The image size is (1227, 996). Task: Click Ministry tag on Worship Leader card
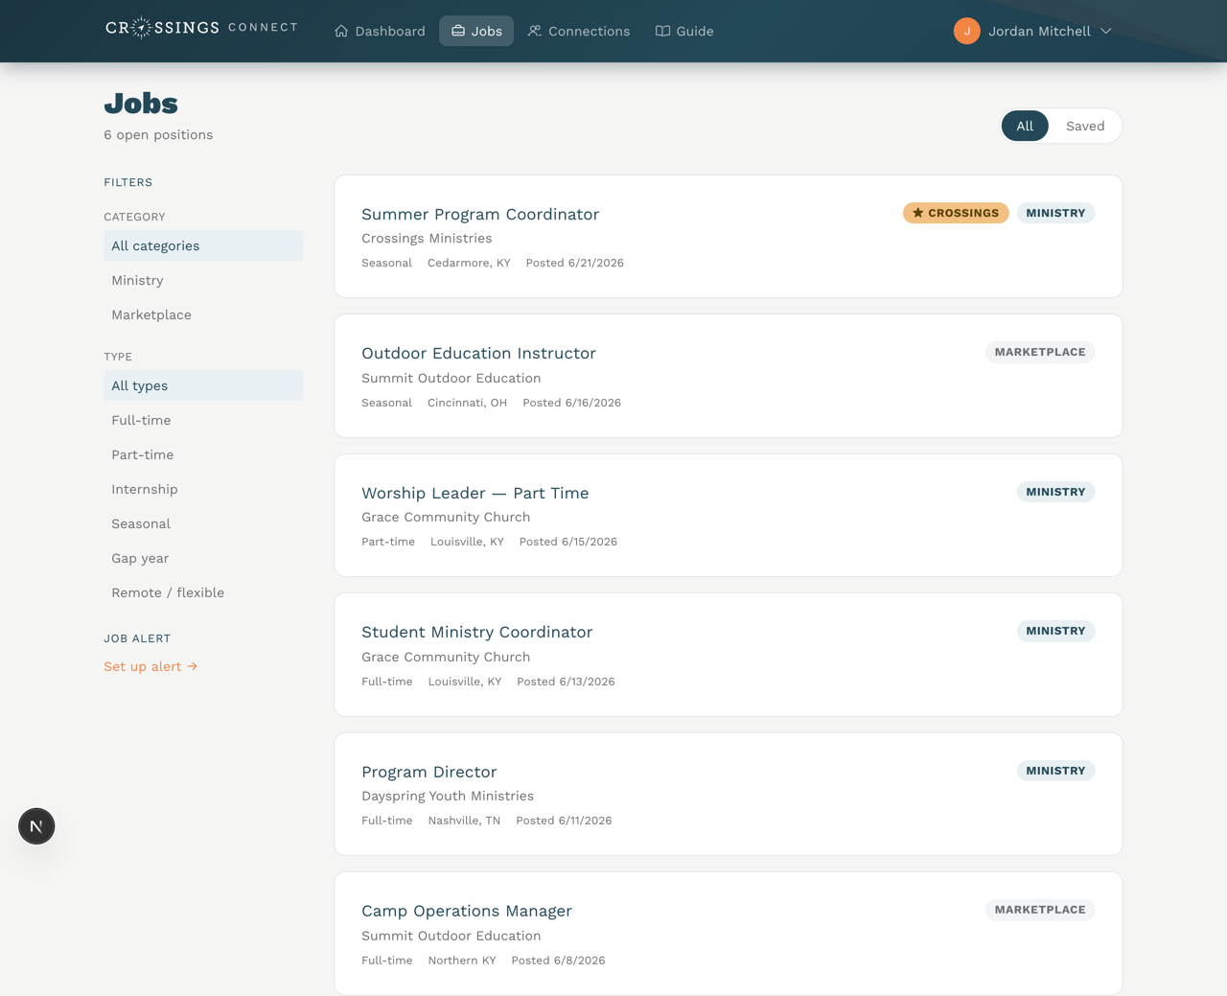pos(1055,492)
